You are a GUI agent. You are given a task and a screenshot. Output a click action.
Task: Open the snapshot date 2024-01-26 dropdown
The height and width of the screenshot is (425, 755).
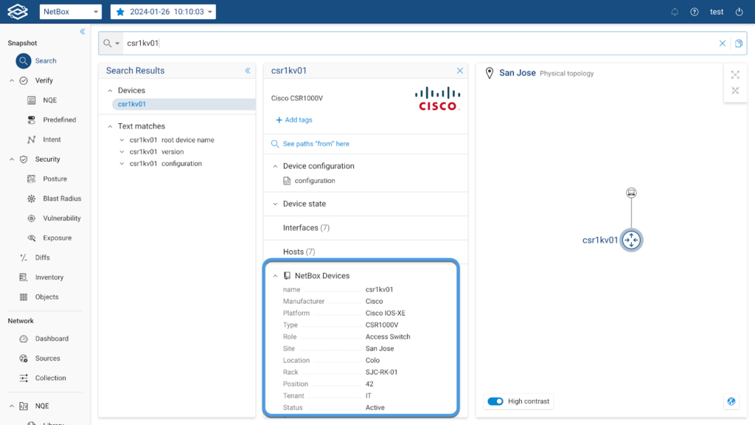[x=163, y=12]
